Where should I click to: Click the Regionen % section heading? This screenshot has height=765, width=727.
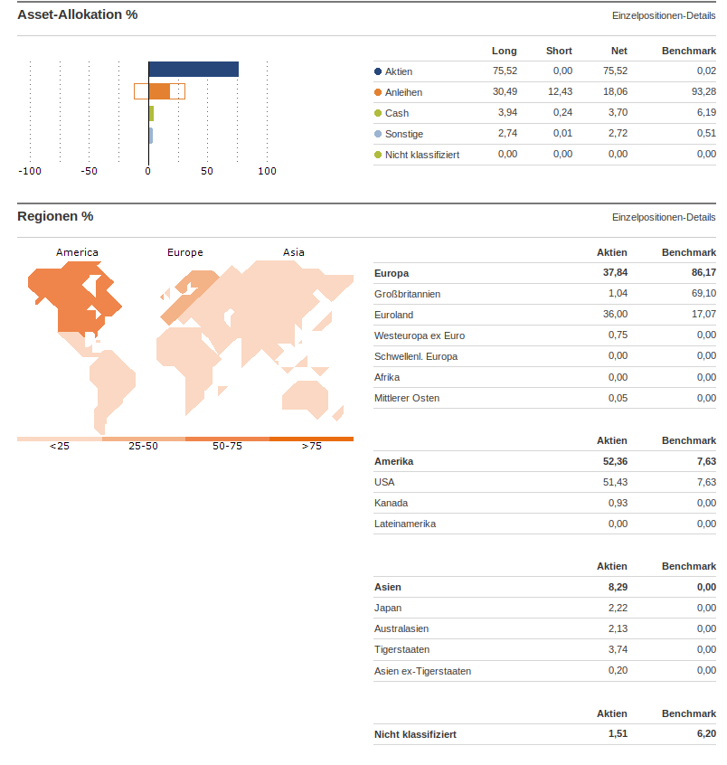pos(55,216)
